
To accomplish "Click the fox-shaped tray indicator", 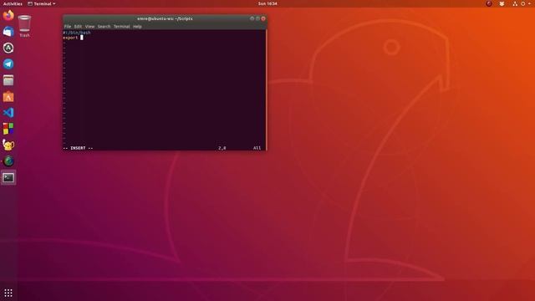I will tap(502, 3).
